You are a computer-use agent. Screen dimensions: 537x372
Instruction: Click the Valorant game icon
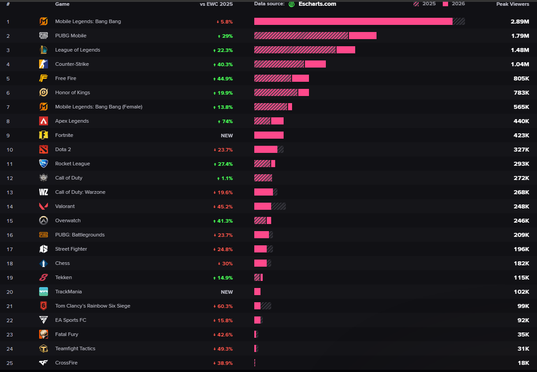[44, 206]
